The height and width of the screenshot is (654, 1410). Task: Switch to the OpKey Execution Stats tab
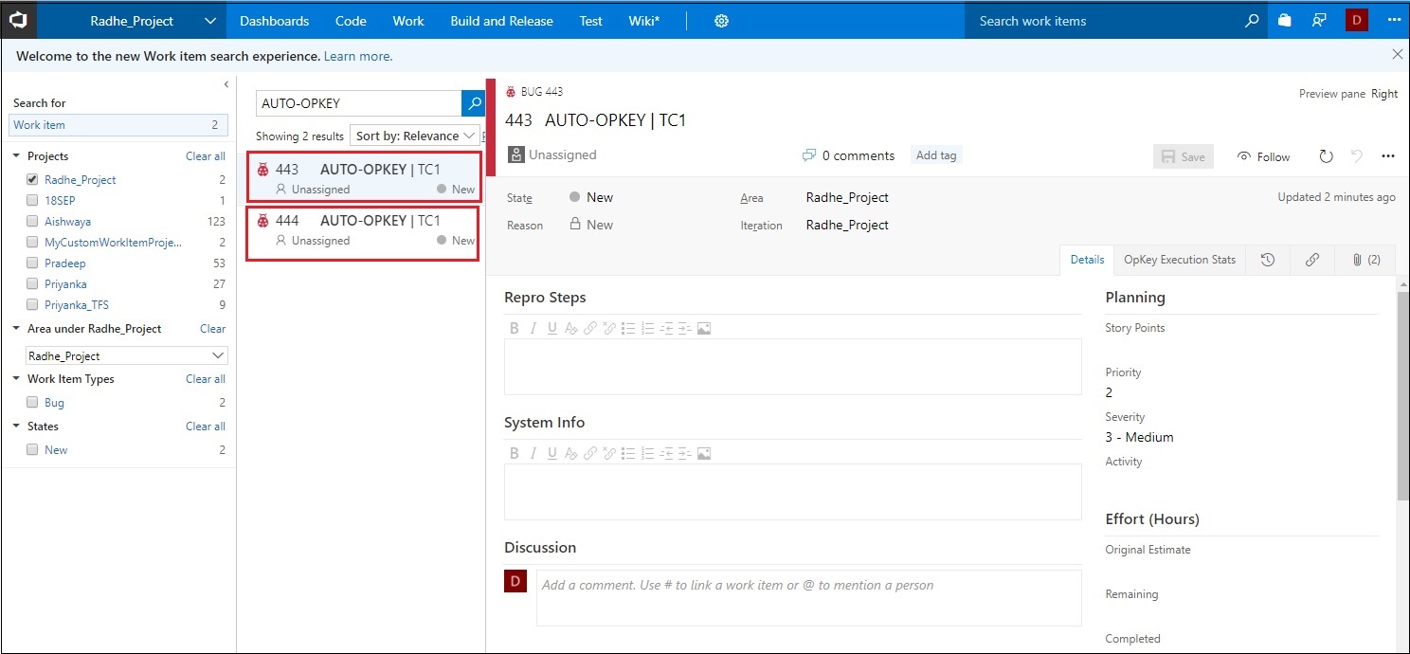tap(1179, 260)
